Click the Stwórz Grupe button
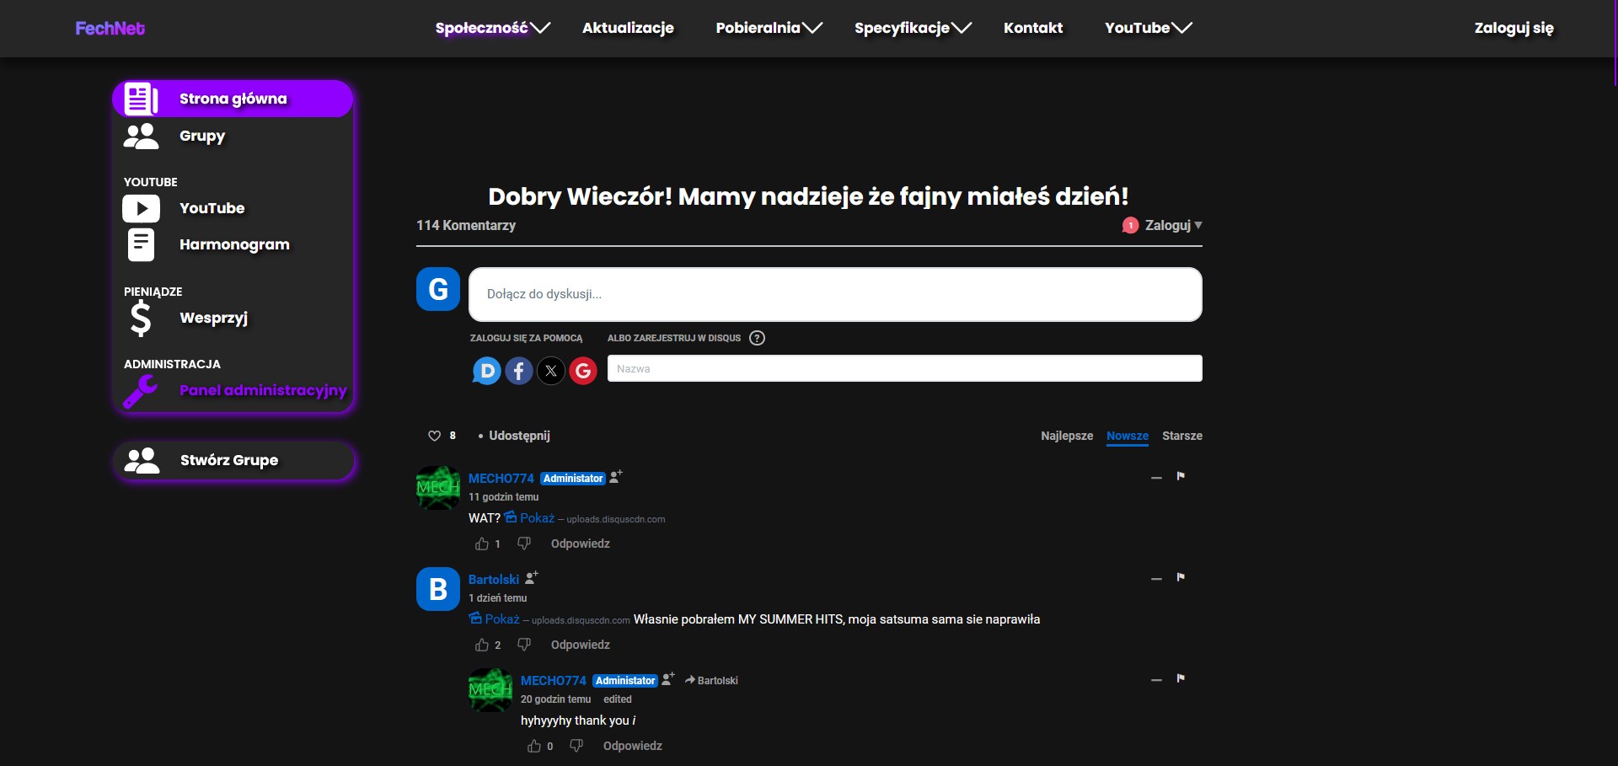This screenshot has height=766, width=1618. (233, 460)
